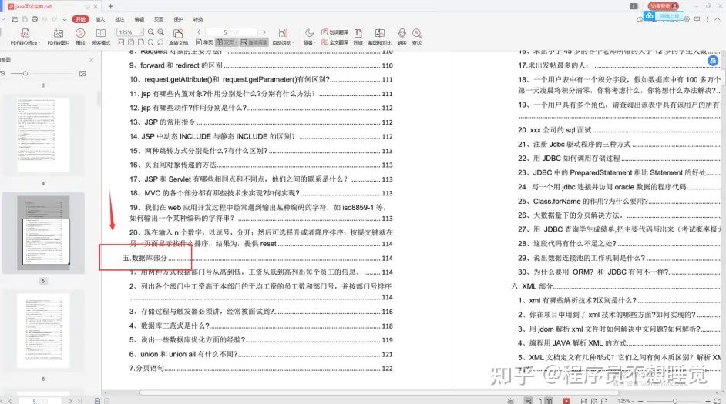
Task: Click the print icon in quick access
Action: click(x=35, y=19)
